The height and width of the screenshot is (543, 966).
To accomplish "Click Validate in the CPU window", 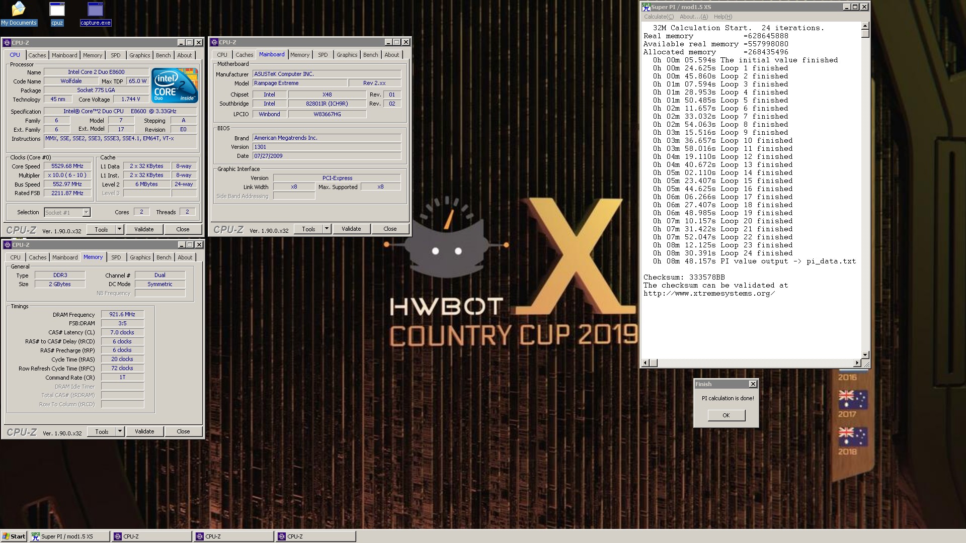I will click(x=144, y=229).
